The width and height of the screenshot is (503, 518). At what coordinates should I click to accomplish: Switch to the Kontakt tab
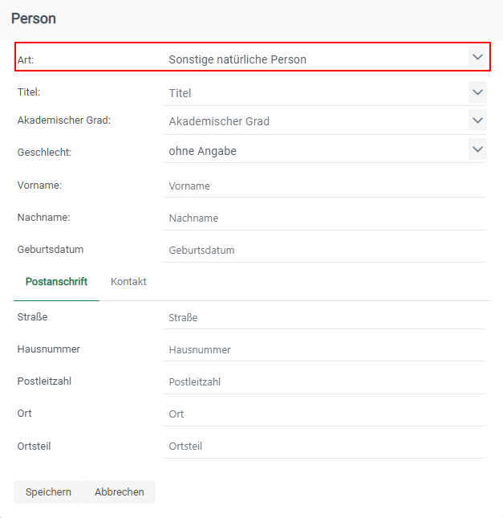click(128, 282)
